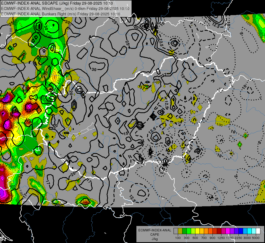
Task: Click the 300 value under legend bar
Action: (187, 238)
